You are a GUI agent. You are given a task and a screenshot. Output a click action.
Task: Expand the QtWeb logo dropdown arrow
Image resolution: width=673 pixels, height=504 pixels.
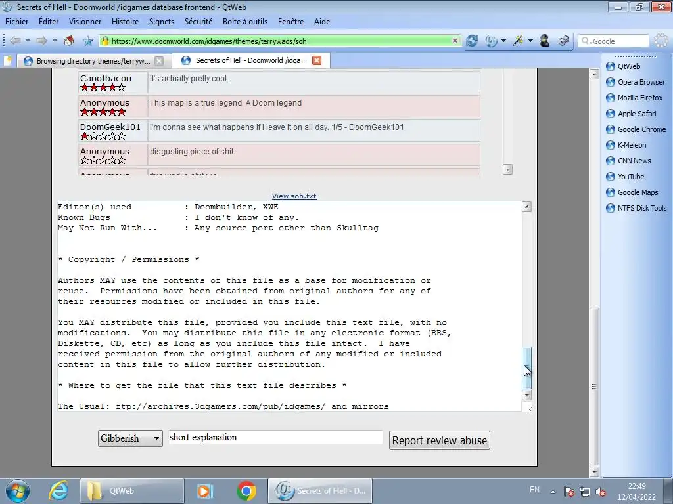coord(503,41)
